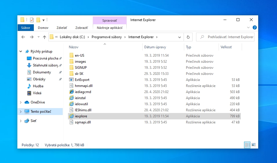This screenshot has height=163, width=277.
Task: Select the iediagcmd application icon
Action: pos(71,92)
